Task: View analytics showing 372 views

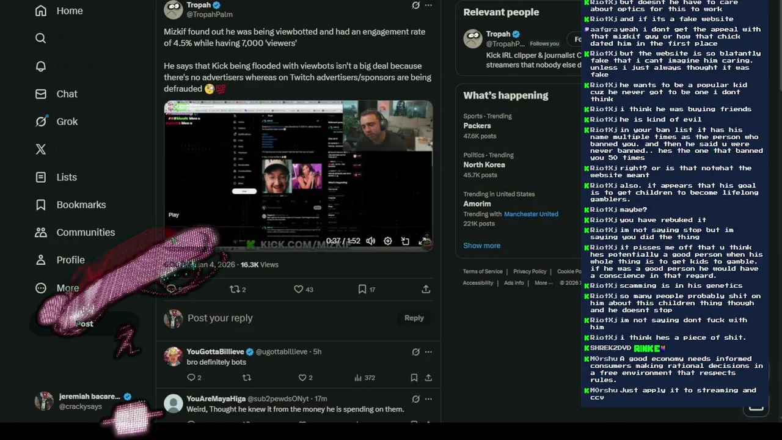Action: pyautogui.click(x=365, y=378)
